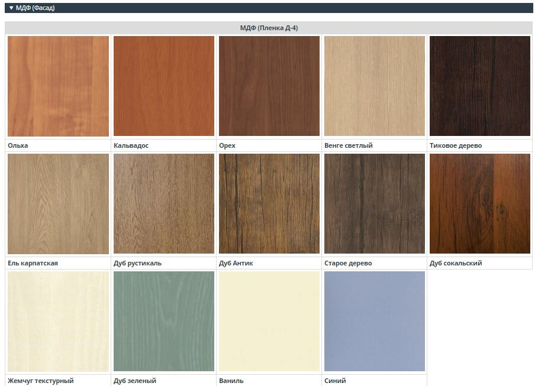Image resolution: width=538 pixels, height=386 pixels.
Task: Select the Ольха wood swatch
Action: (x=58, y=86)
